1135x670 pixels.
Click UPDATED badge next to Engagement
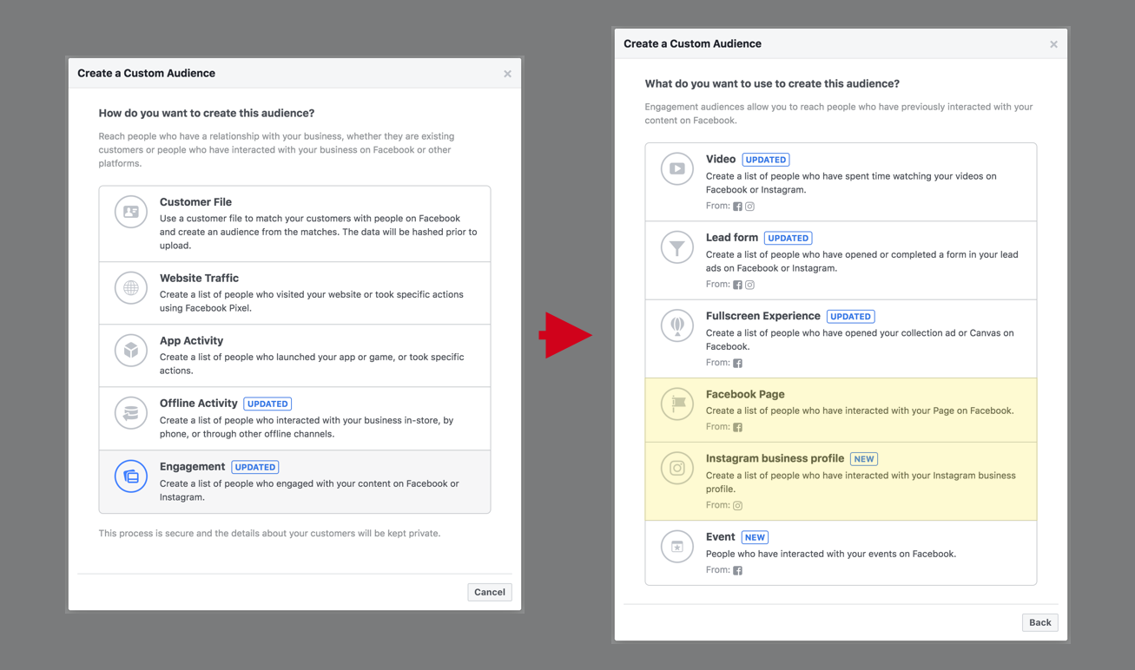click(x=255, y=467)
